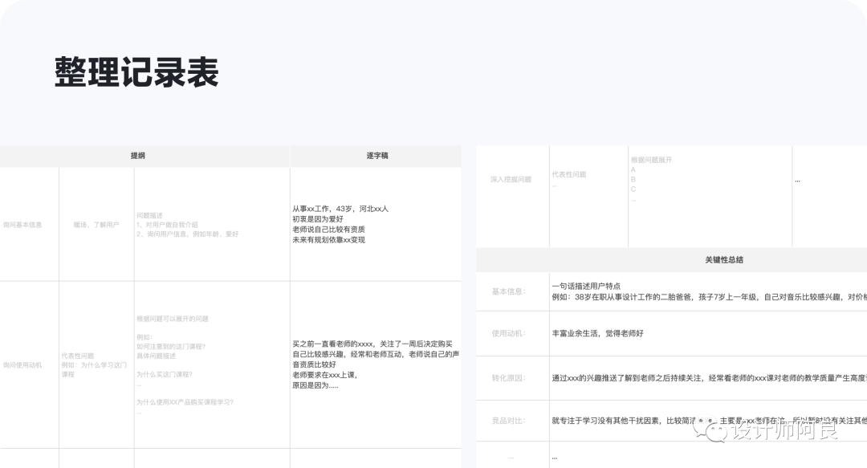The height and width of the screenshot is (468, 867).
Task: Click the 整理记录表 page title
Action: coord(136,73)
